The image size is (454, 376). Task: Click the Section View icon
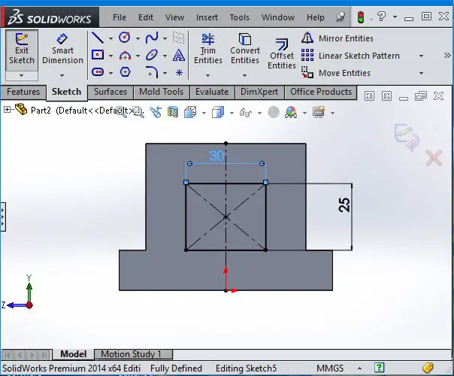pyautogui.click(x=173, y=112)
